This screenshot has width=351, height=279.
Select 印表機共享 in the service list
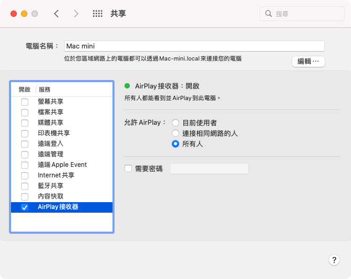54,133
